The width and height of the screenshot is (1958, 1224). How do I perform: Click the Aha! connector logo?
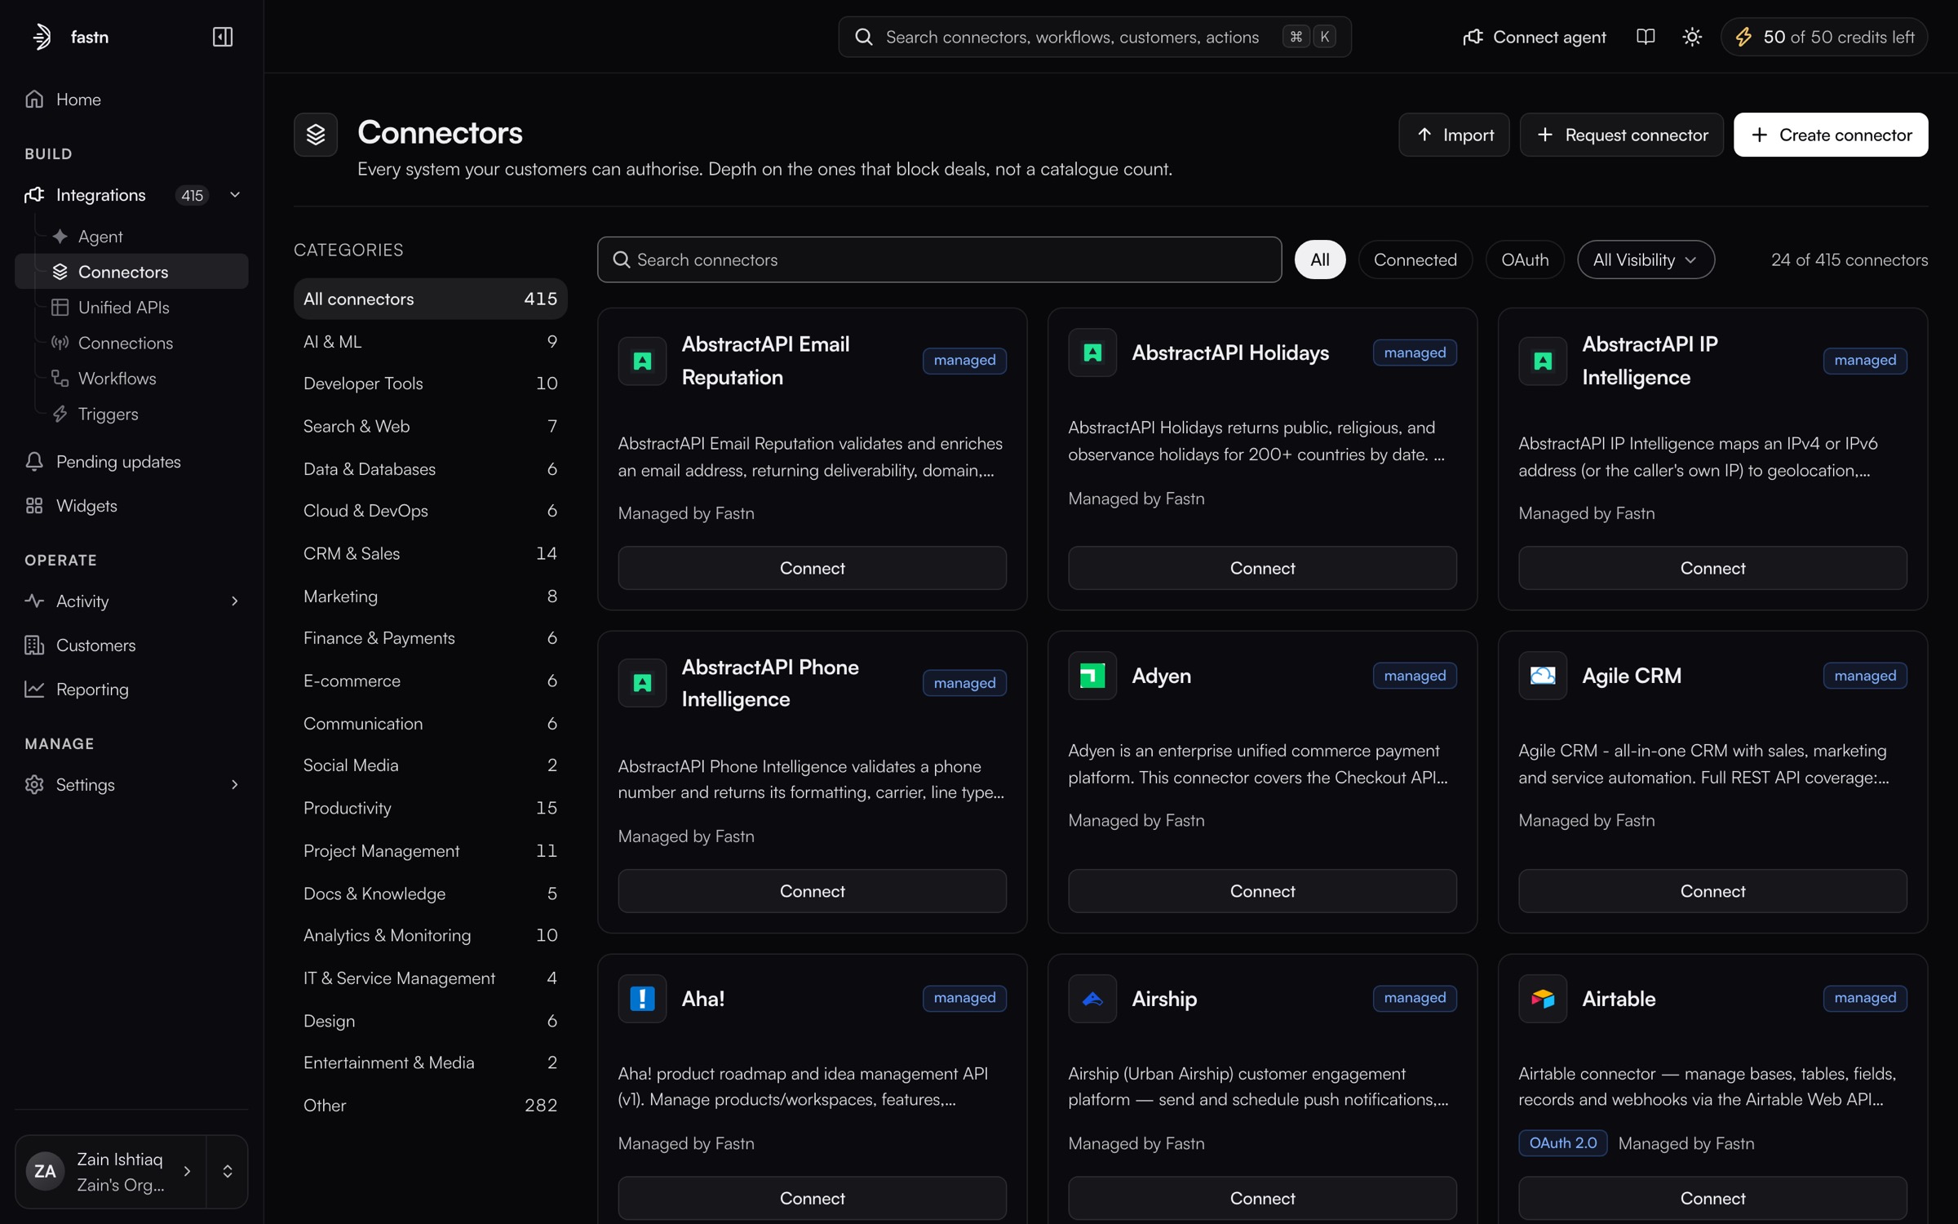point(642,998)
